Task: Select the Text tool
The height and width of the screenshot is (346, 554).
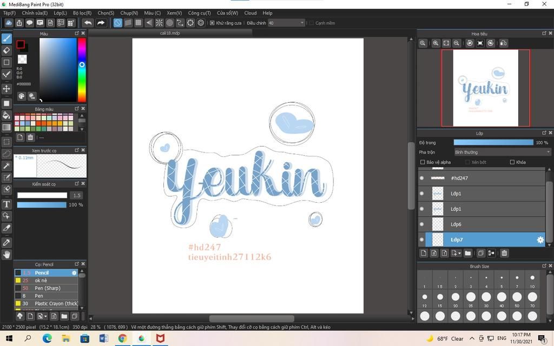Action: [x=6, y=204]
